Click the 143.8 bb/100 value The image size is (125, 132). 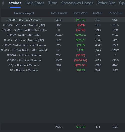coord(98,45)
